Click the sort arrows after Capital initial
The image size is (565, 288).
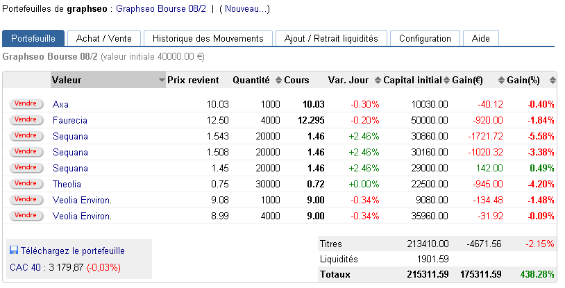(x=448, y=81)
